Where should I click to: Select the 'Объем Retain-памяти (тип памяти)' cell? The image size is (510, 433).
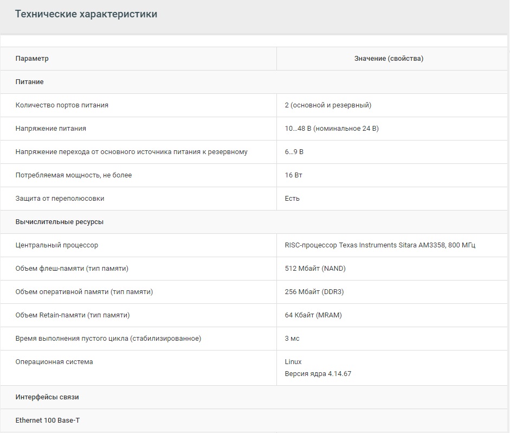[x=73, y=315]
